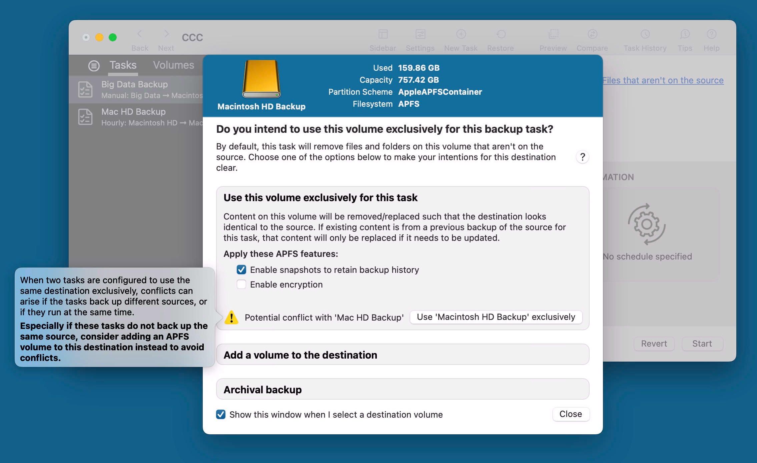
Task: Click the Restore toolbar icon
Action: [x=501, y=34]
